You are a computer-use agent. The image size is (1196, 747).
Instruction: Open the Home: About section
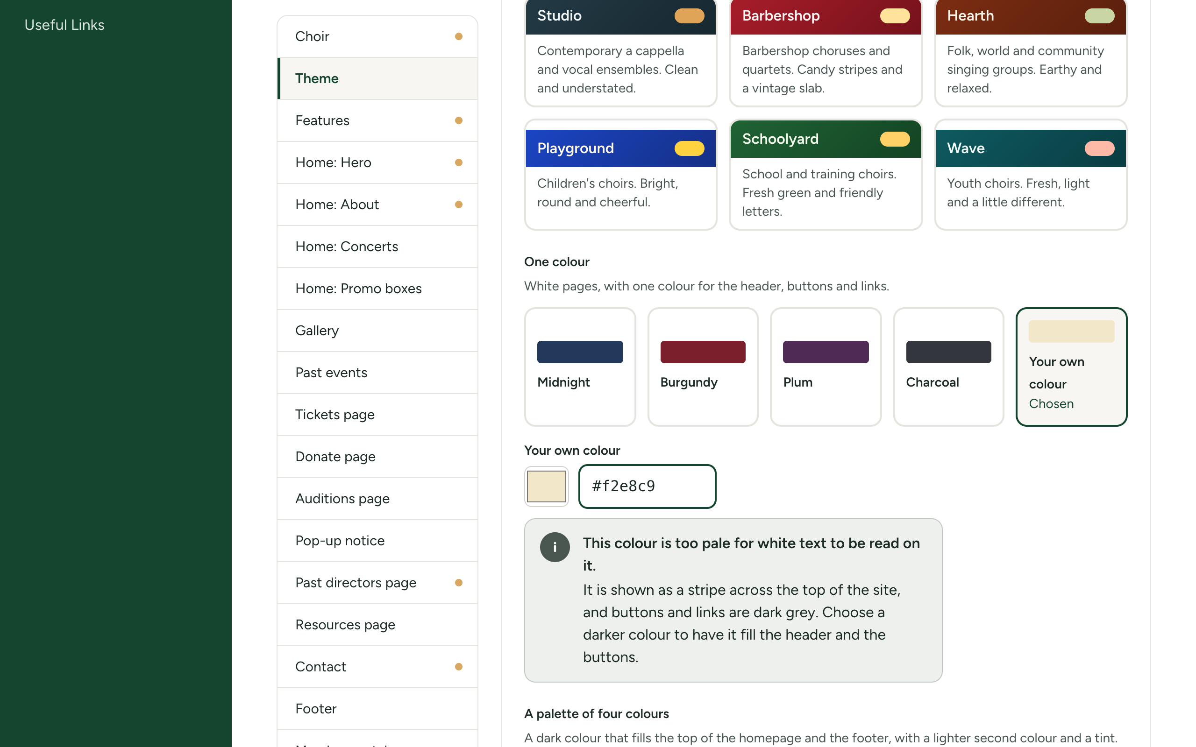click(x=377, y=204)
